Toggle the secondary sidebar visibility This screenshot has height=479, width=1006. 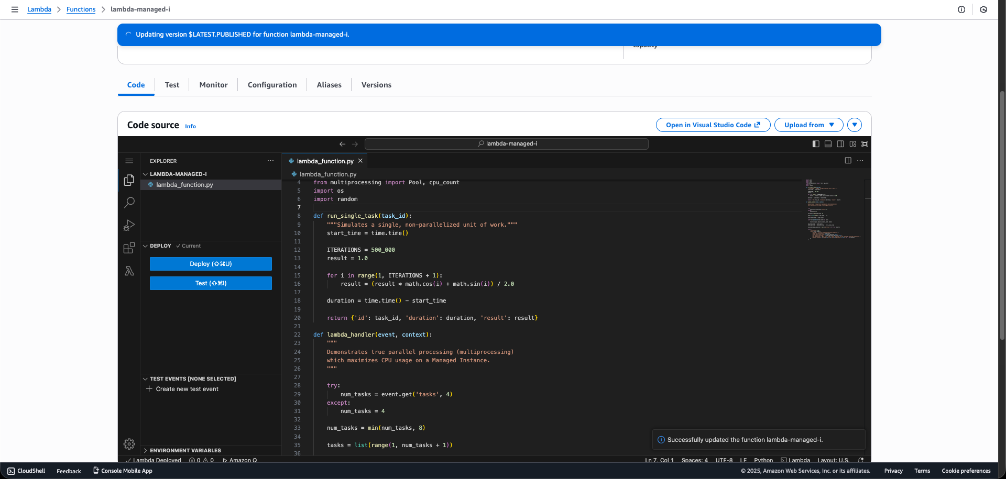coord(840,144)
